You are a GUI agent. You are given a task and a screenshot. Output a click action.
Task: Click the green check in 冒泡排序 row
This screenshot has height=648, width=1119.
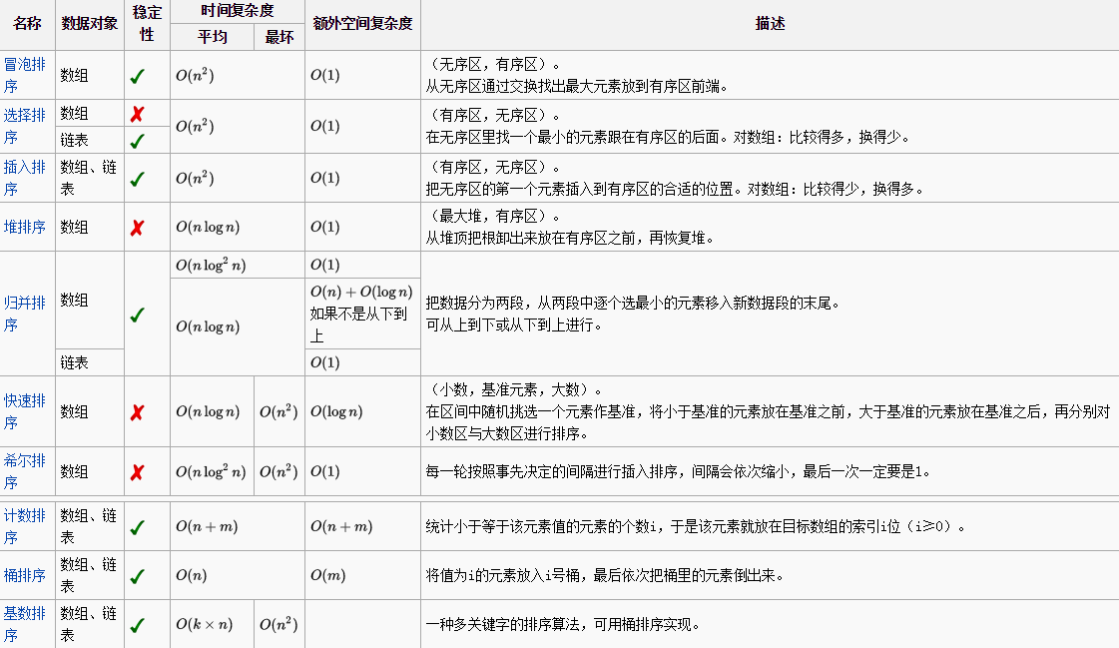click(138, 76)
